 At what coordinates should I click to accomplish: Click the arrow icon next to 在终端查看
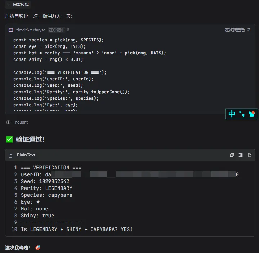coord(248,30)
